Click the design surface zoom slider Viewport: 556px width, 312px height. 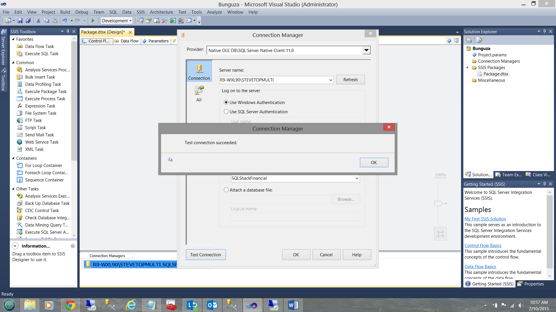coord(439,203)
